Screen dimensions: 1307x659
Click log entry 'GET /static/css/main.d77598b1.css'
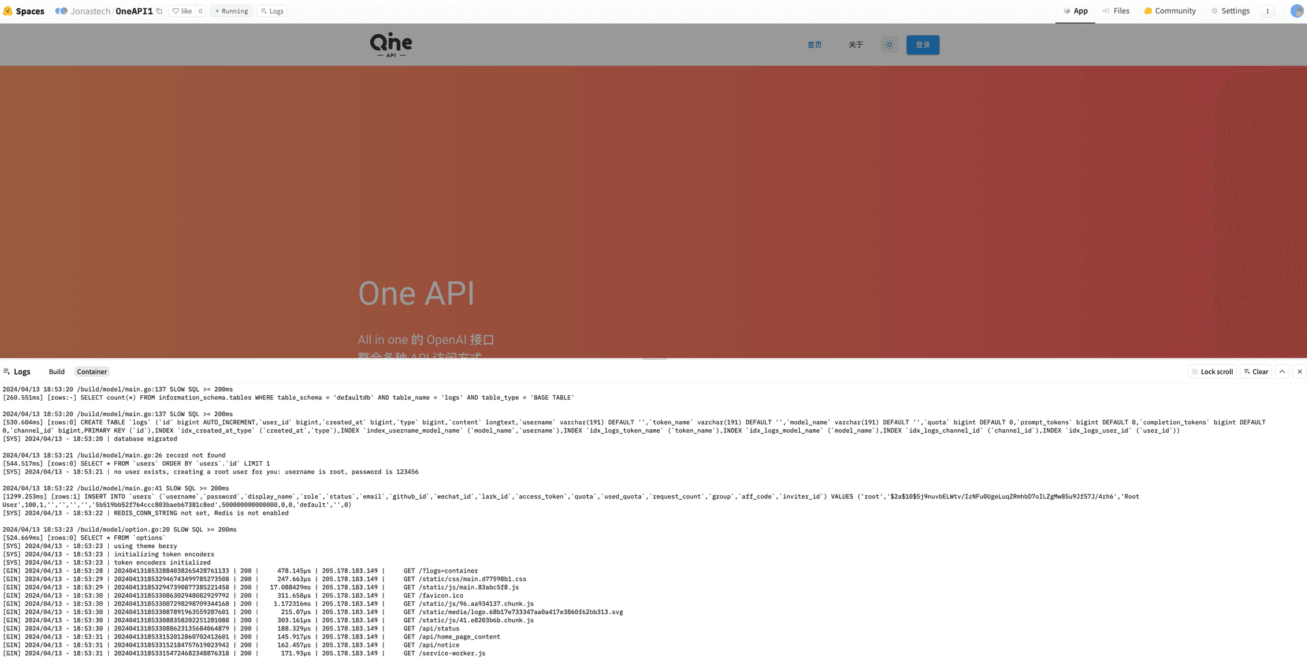coord(264,579)
